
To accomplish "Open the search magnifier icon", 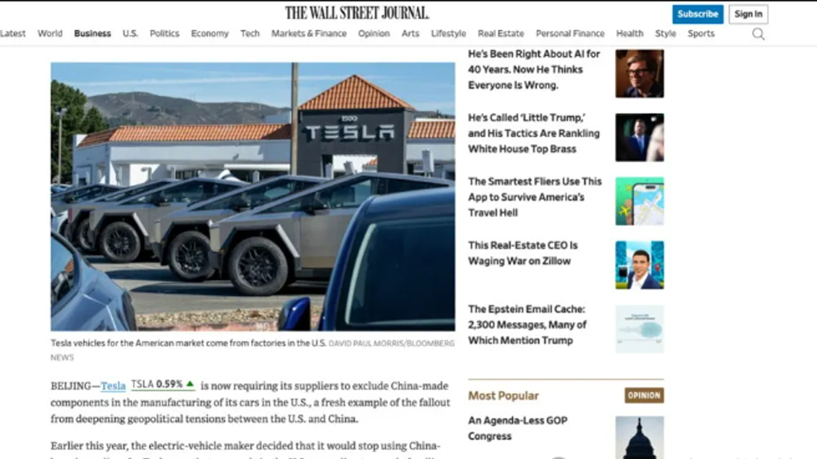I will pos(758,34).
